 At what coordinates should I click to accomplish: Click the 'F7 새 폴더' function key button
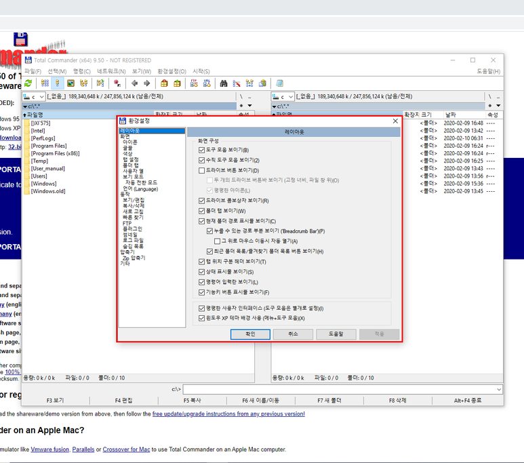pyautogui.click(x=329, y=400)
